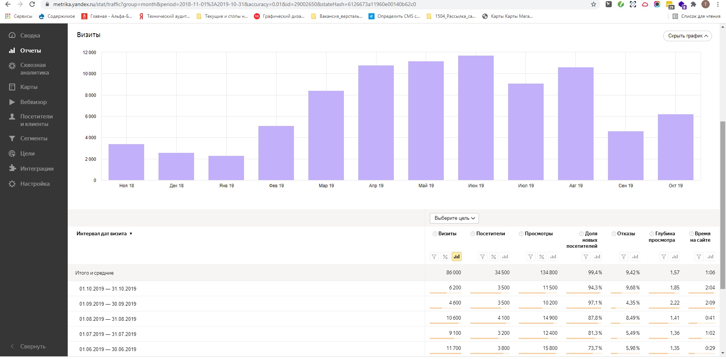This screenshot has width=726, height=359.
Task: Open the Выберите цель dropdown
Action: (x=454, y=218)
